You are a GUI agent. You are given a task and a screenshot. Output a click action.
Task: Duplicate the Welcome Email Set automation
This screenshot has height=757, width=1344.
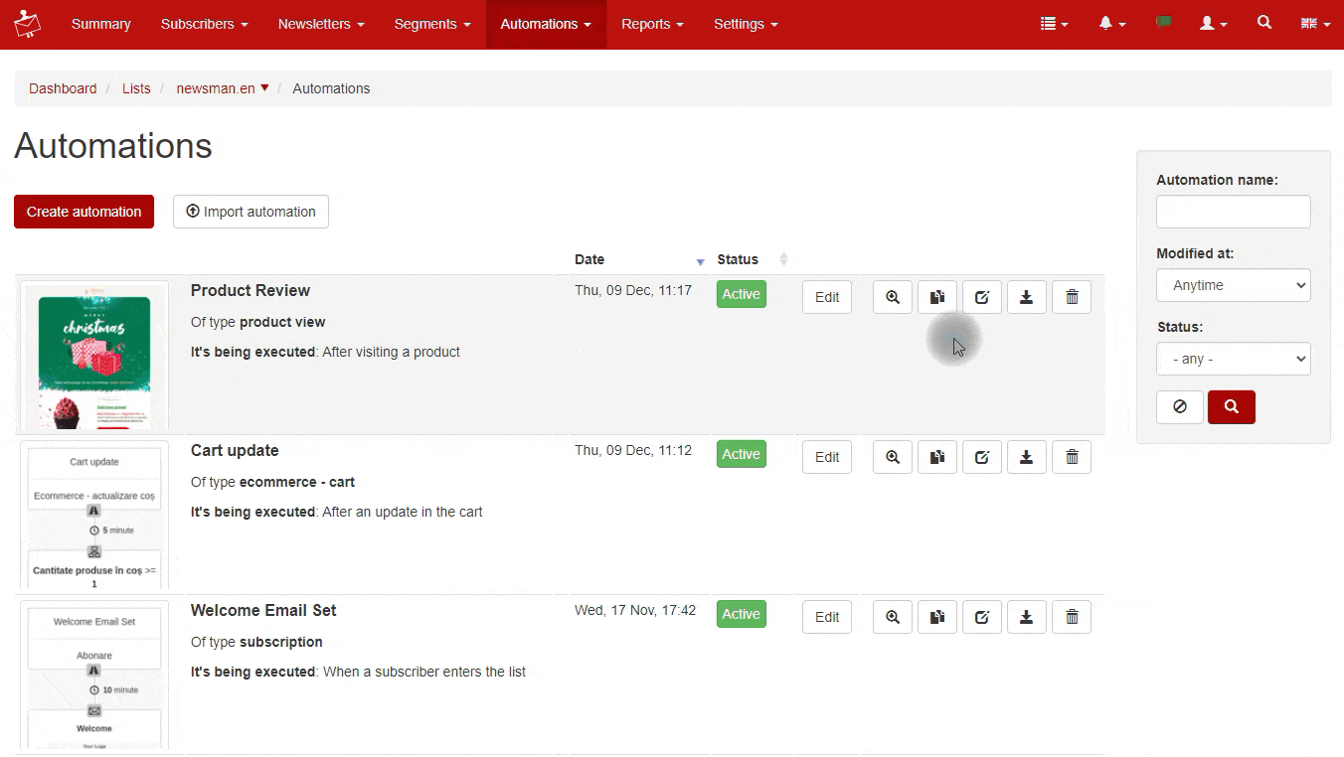tap(937, 617)
